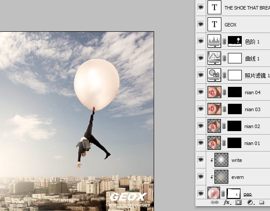
Task: Select the T thumbnail of GEOX layer
Action: pyautogui.click(x=214, y=24)
